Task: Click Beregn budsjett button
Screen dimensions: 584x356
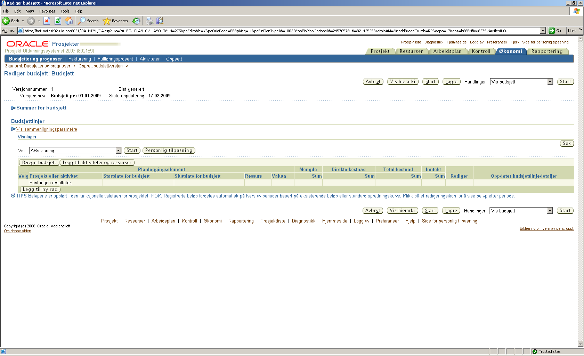Action: click(x=39, y=162)
